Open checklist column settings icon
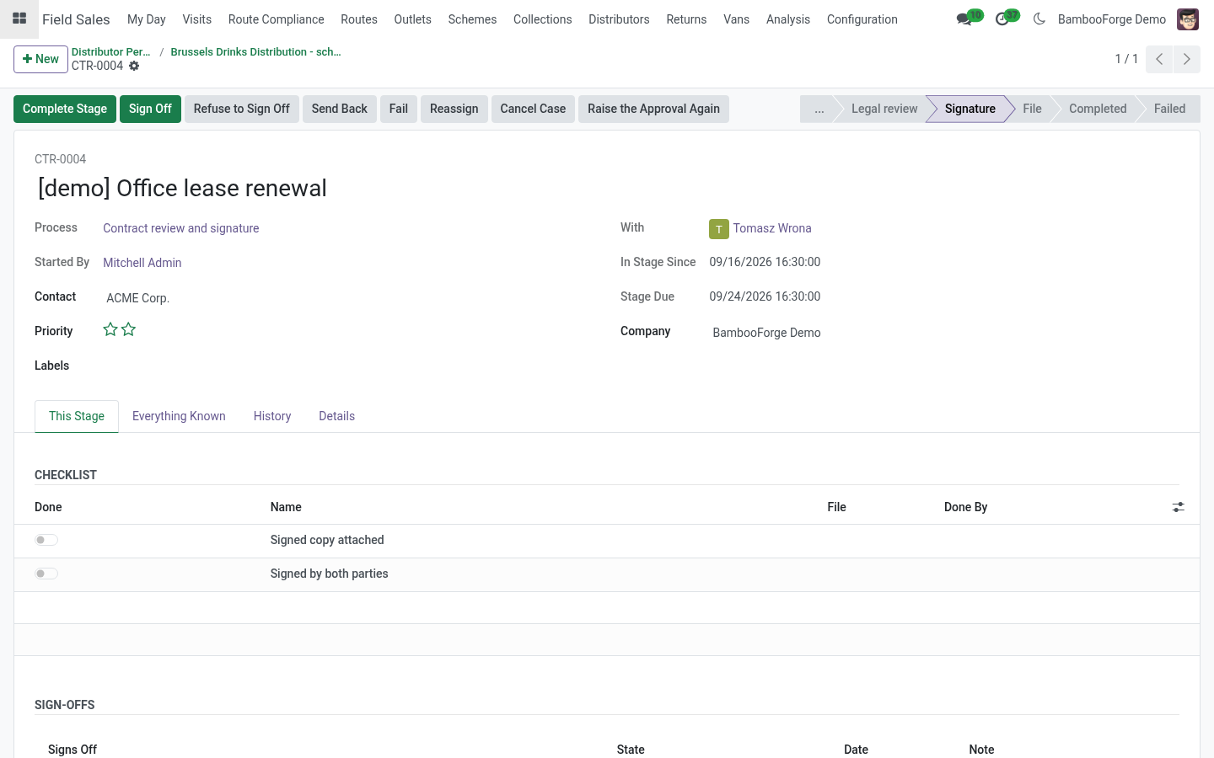 click(x=1178, y=507)
